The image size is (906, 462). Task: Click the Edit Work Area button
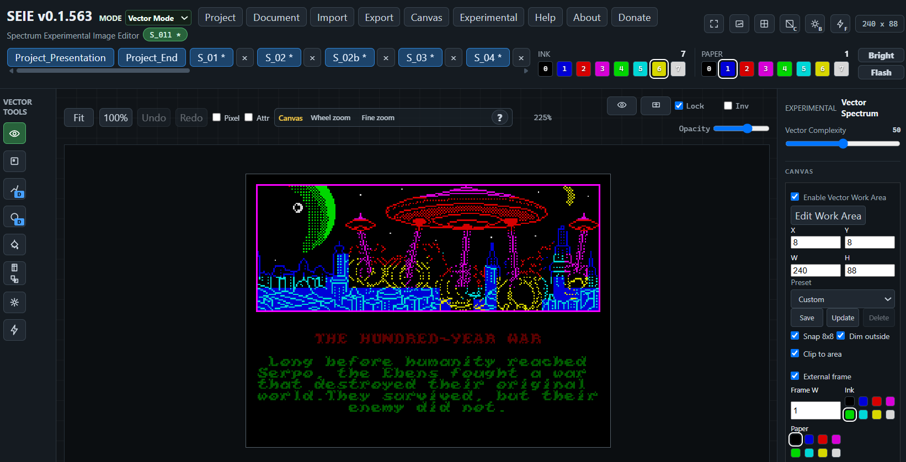tap(828, 216)
